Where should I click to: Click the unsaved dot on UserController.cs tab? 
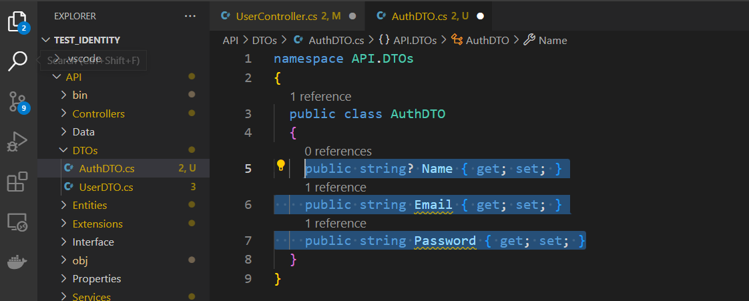pyautogui.click(x=352, y=16)
